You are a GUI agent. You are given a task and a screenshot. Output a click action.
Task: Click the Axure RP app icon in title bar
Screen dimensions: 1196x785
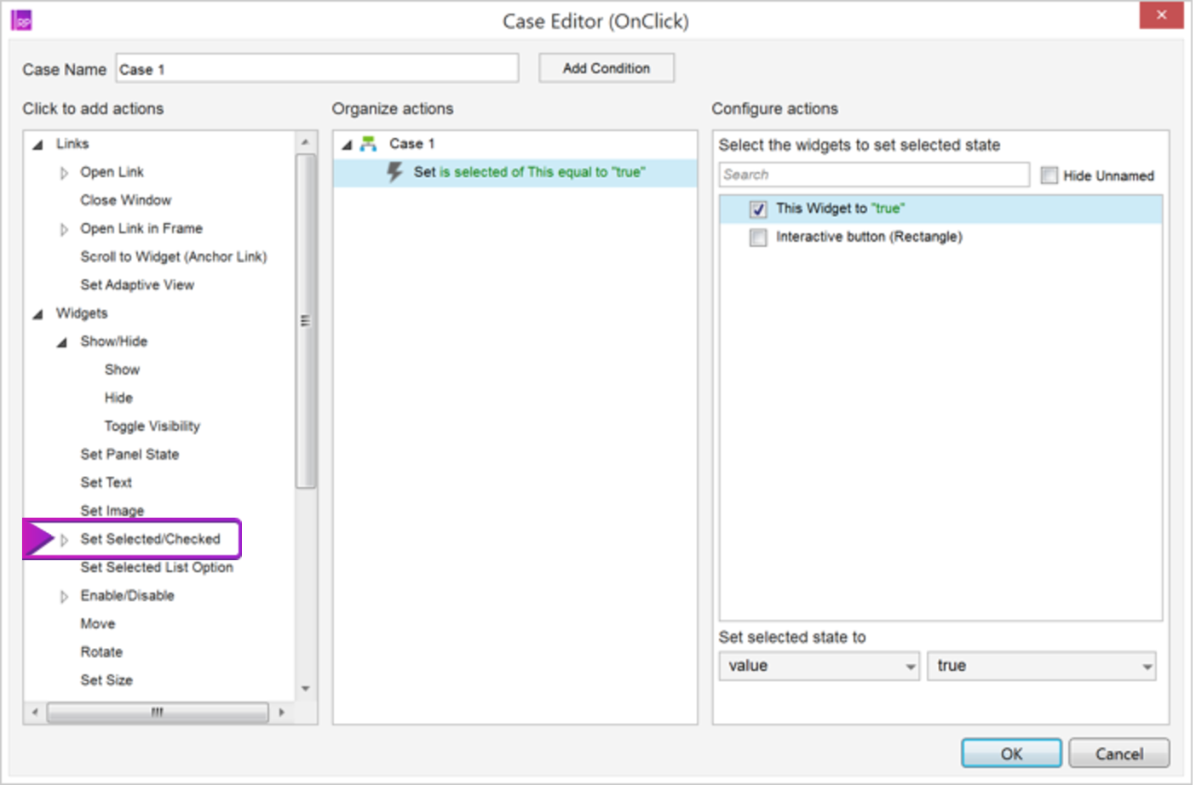[21, 20]
